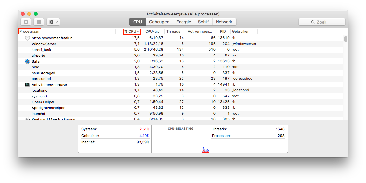366x183 pixels.
Task: Open the process info inspector icon
Action: (39, 22)
